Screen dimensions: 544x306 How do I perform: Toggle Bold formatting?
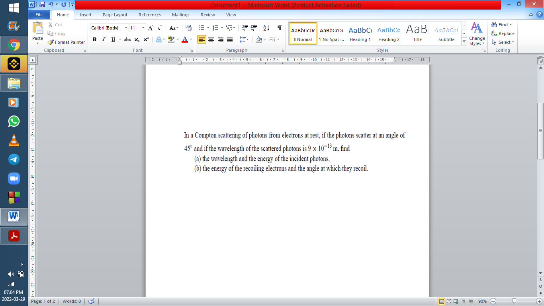tap(94, 39)
